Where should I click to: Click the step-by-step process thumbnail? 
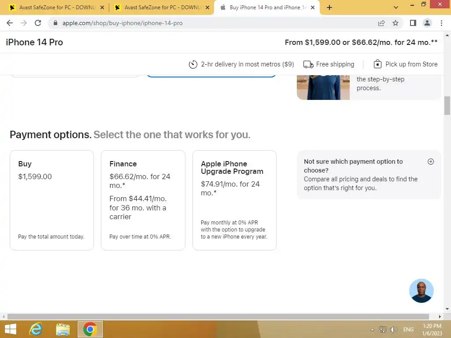coord(323,88)
